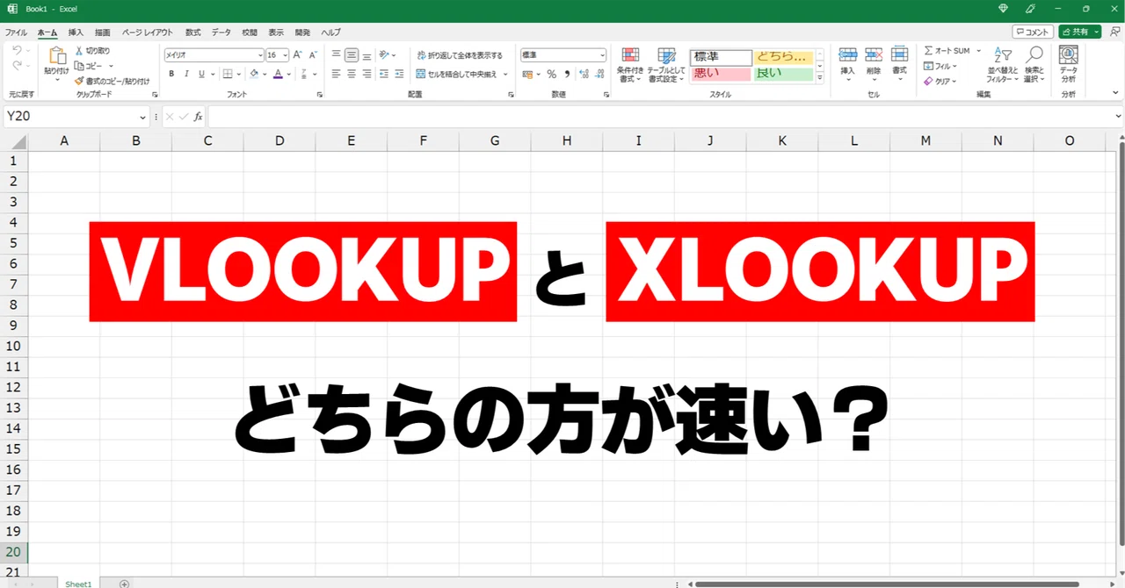Apply the Bad (悪い) cell style
Image resolution: width=1125 pixels, height=588 pixels.
[x=721, y=74]
